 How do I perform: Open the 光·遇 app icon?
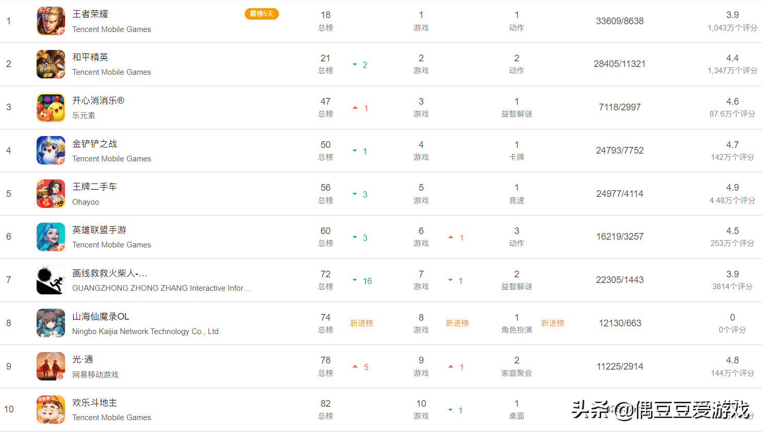click(51, 366)
